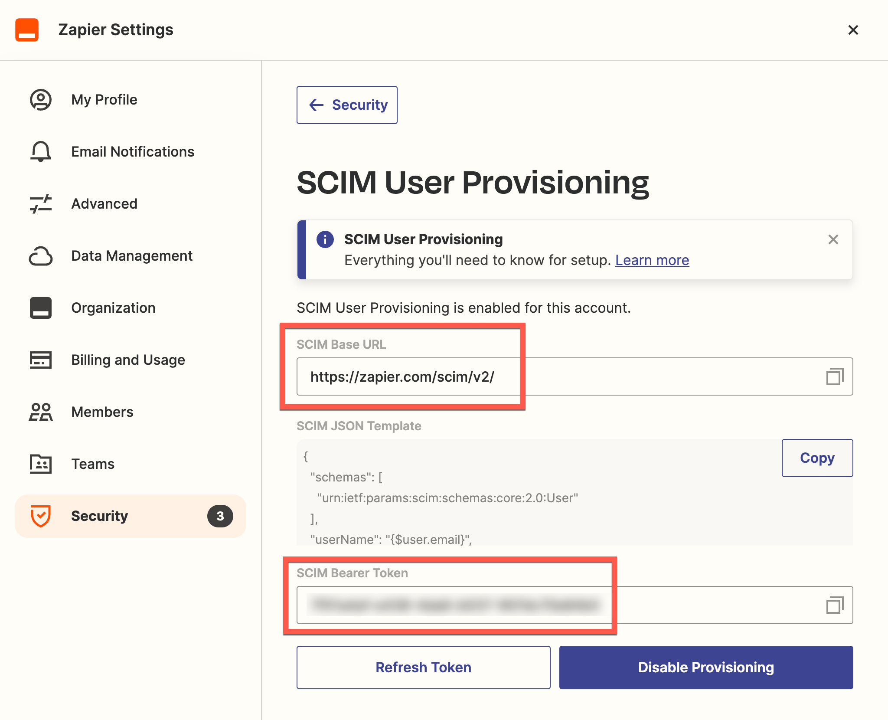Open Billing and Usage page
The width and height of the screenshot is (888, 720).
point(128,360)
